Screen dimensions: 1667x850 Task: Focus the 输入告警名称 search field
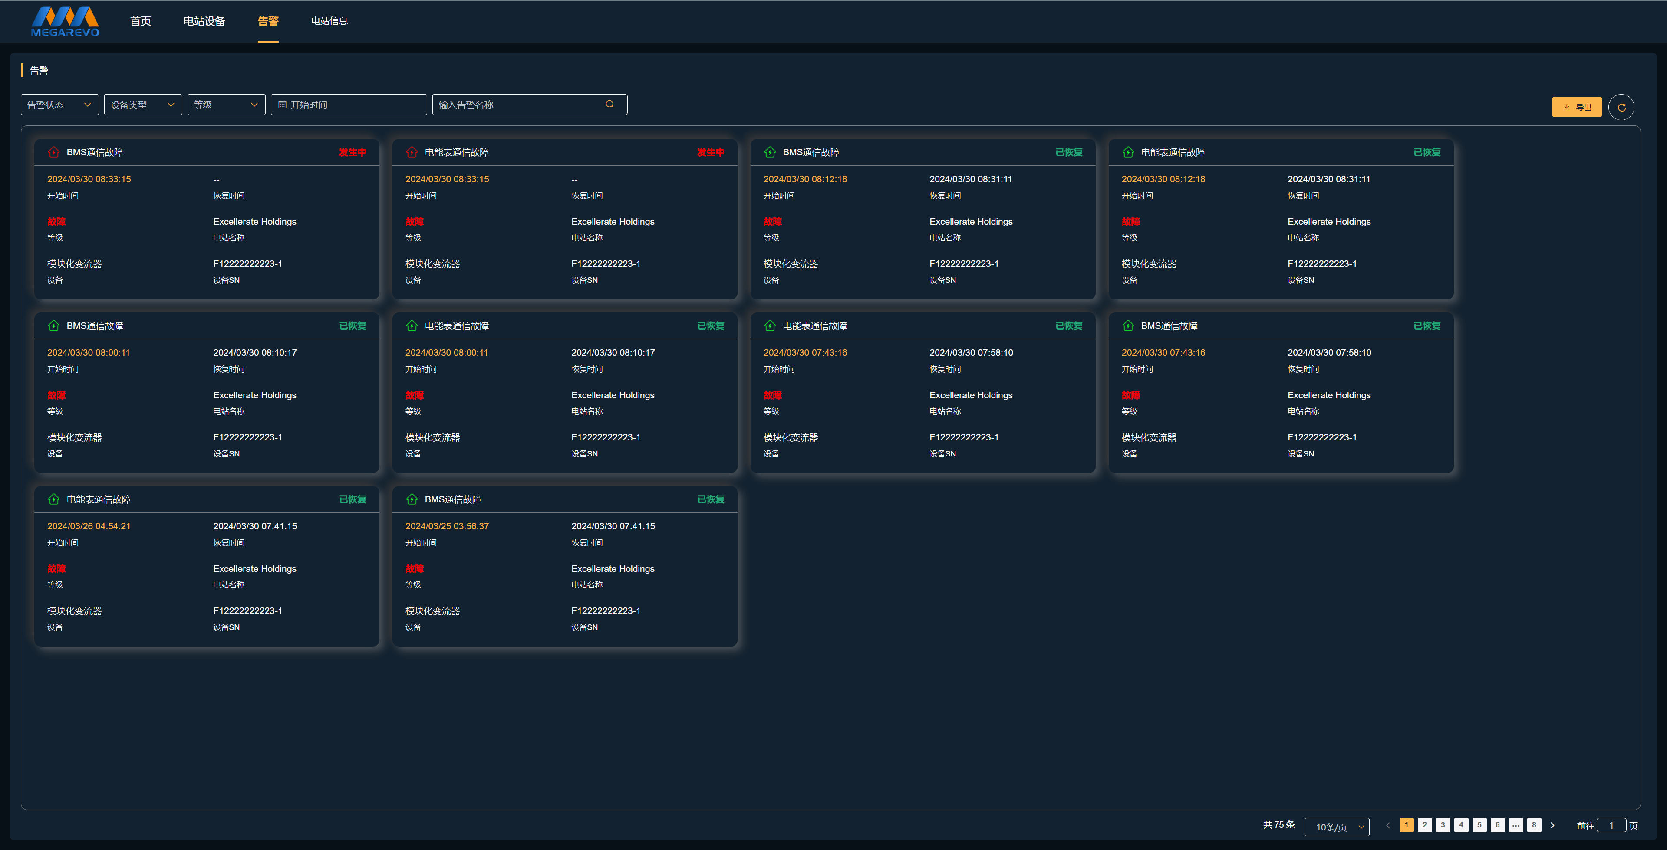[529, 105]
